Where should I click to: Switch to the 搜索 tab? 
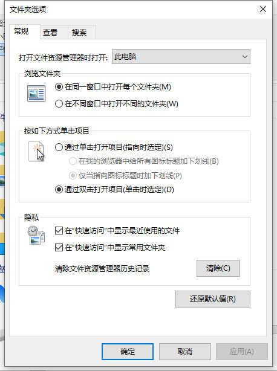pos(79,33)
